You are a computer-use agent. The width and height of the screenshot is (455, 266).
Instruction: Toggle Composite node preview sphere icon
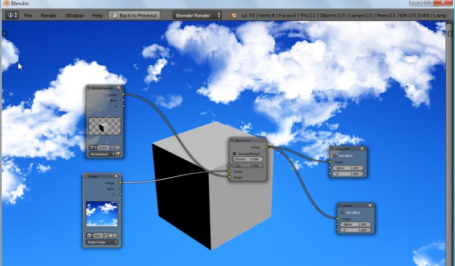(362, 149)
